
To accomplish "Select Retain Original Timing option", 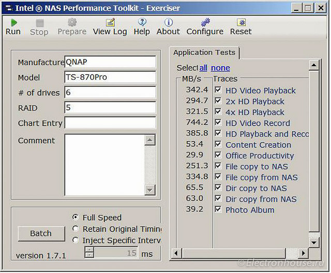I will pyautogui.click(x=76, y=229).
